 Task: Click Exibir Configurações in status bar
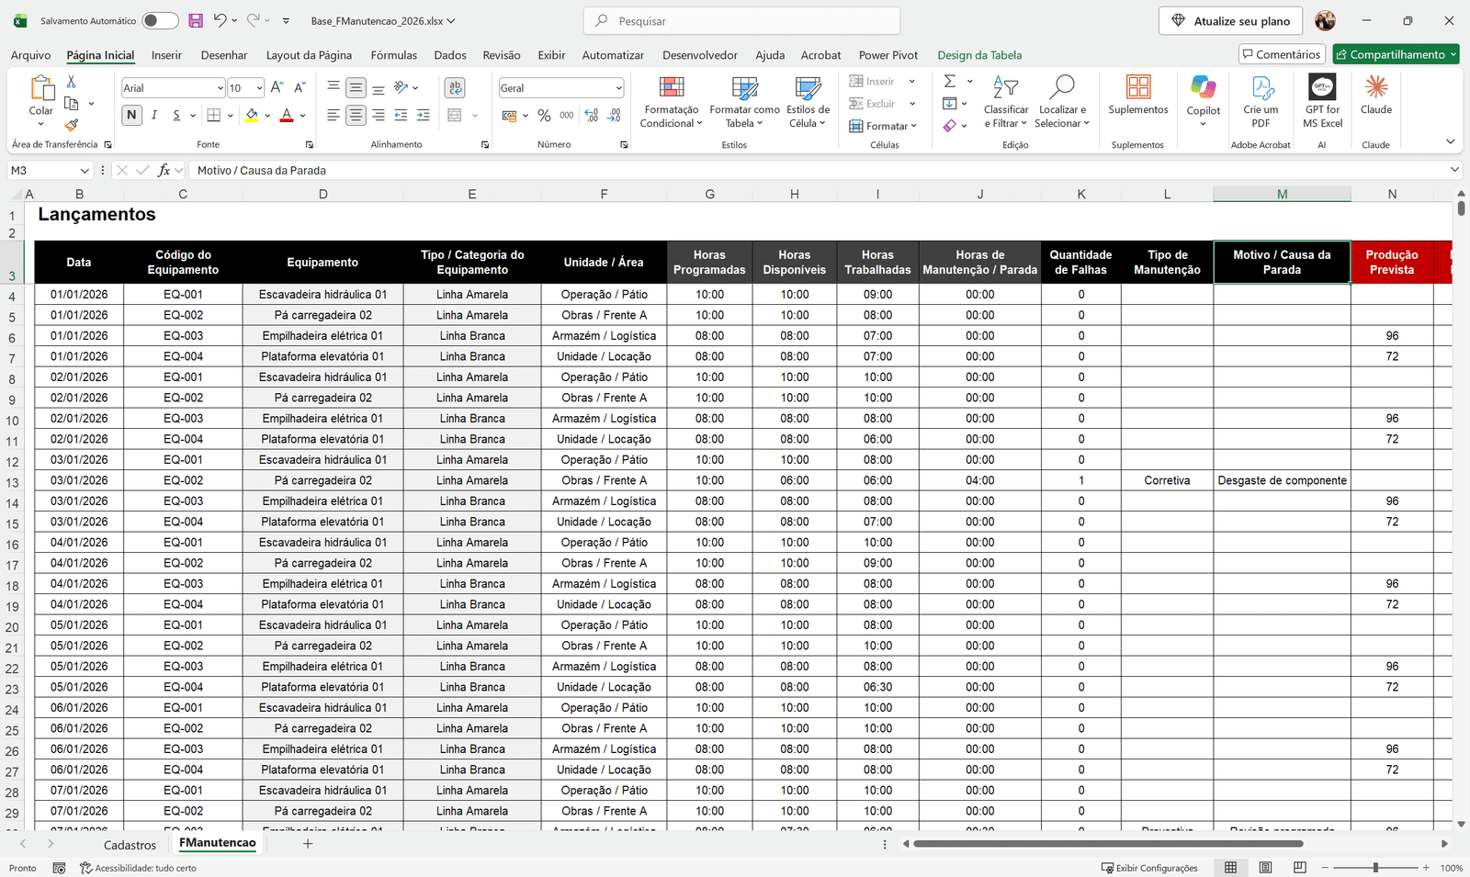(1149, 868)
